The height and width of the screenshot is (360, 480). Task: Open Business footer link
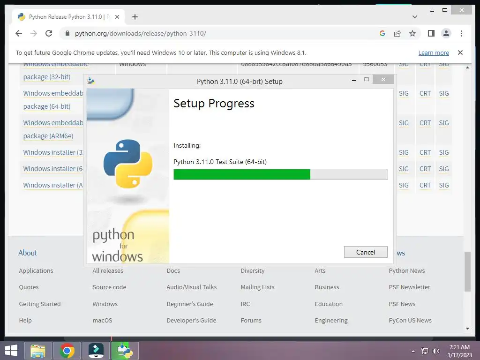tap(327, 287)
